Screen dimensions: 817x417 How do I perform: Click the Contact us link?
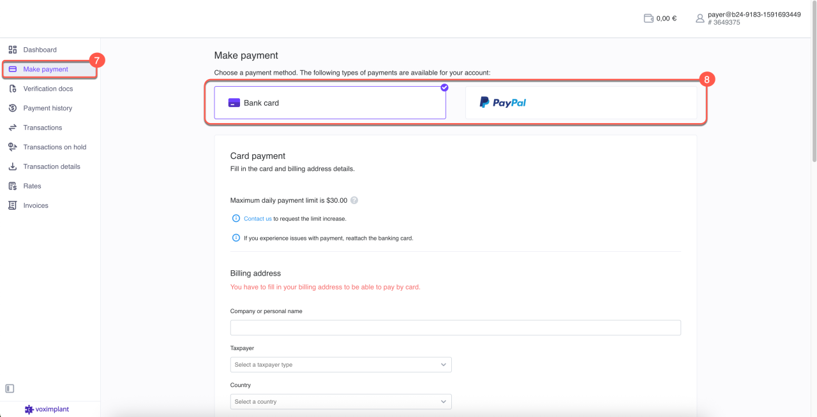(258, 219)
